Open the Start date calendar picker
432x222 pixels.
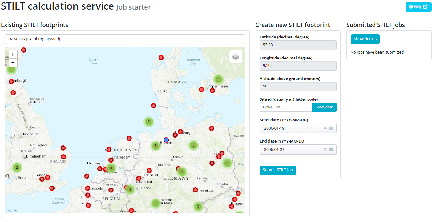pos(331,128)
